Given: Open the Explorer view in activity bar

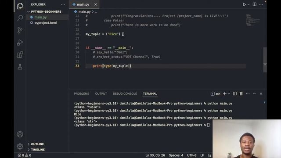Looking at the screenshot, I should tap(20, 6).
